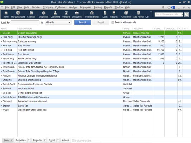Click the Attach button

point(66,140)
